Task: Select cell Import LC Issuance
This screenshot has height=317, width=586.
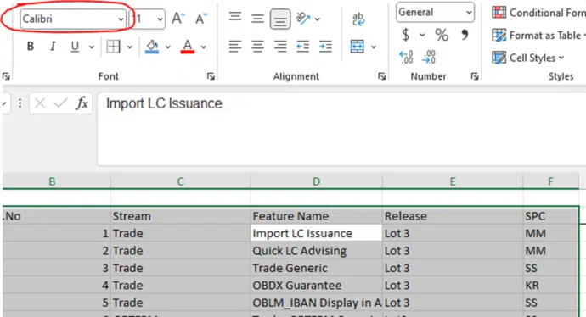Action: pos(316,233)
